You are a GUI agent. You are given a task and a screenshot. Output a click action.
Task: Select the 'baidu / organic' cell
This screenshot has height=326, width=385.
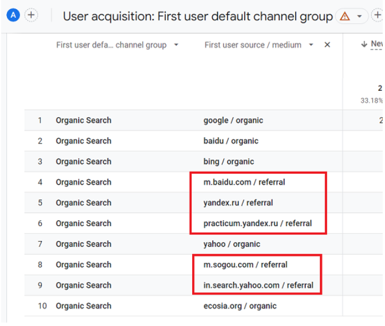coord(231,141)
